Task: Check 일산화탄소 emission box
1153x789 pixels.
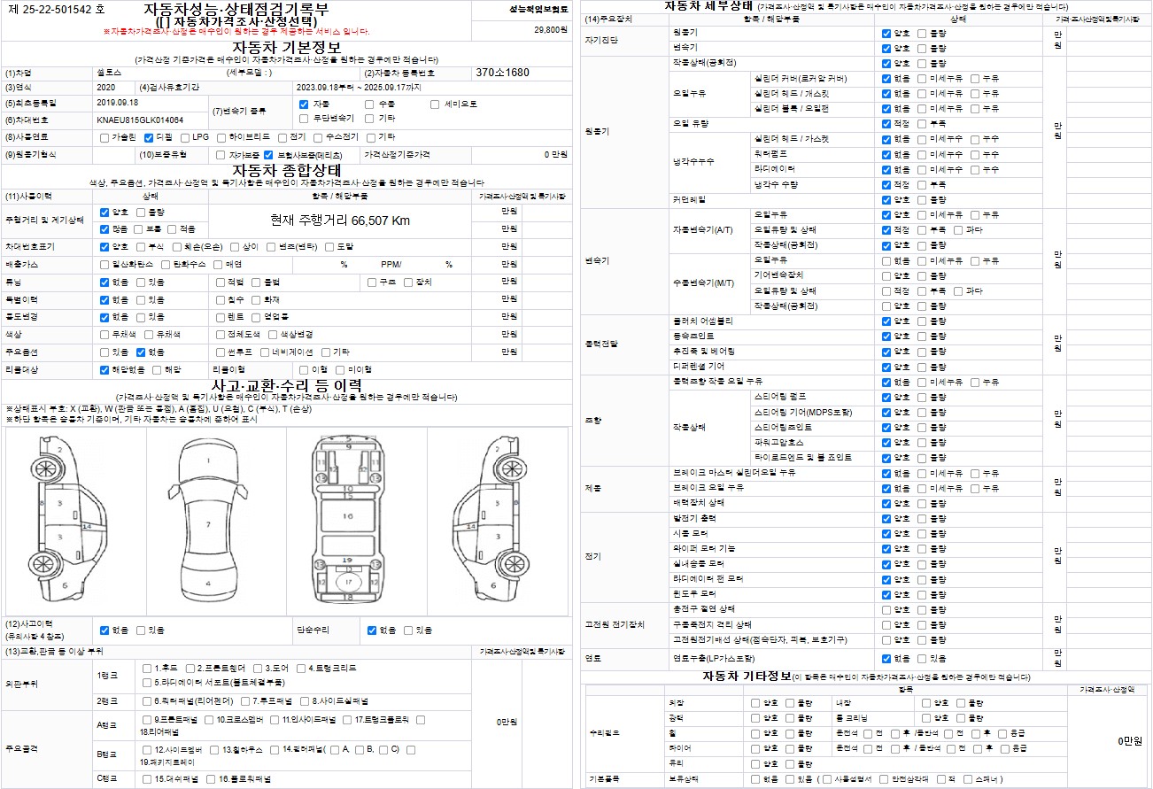Action: (x=104, y=264)
